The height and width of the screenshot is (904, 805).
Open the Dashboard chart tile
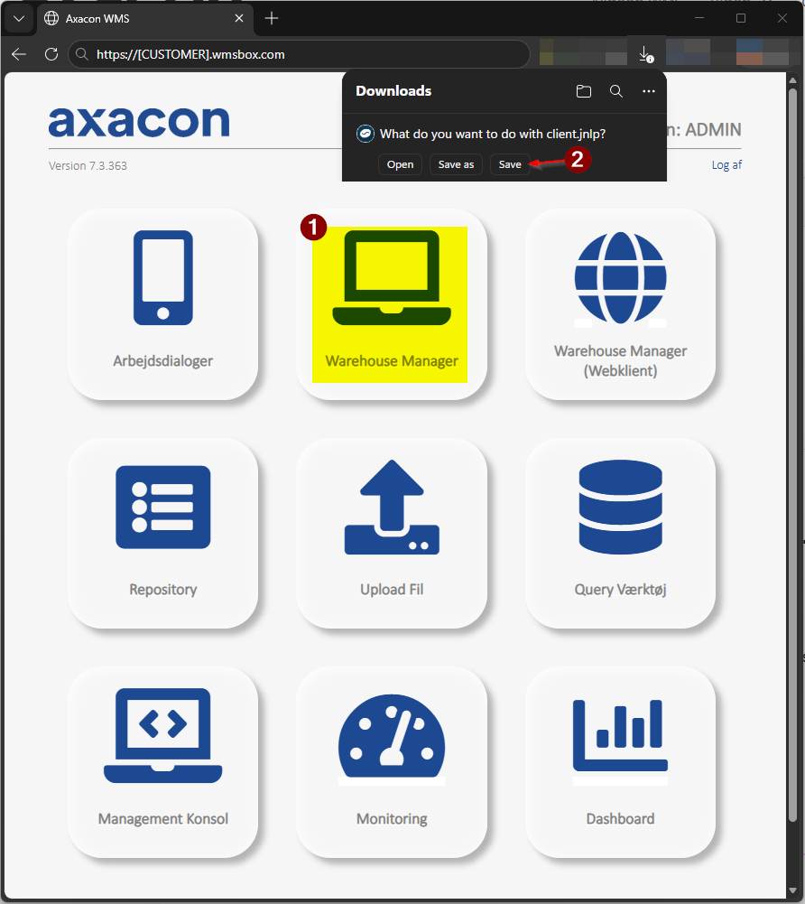620,761
